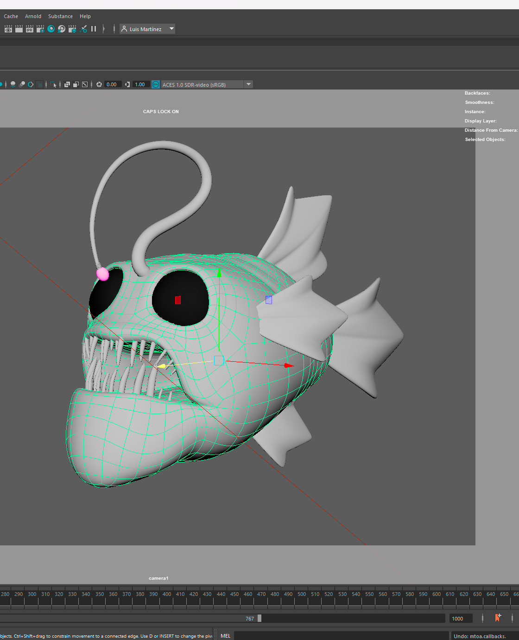Open the Arnold menu
This screenshot has width=519, height=640.
click(x=33, y=16)
